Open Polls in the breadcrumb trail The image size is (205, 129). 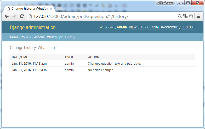[x=24, y=37]
